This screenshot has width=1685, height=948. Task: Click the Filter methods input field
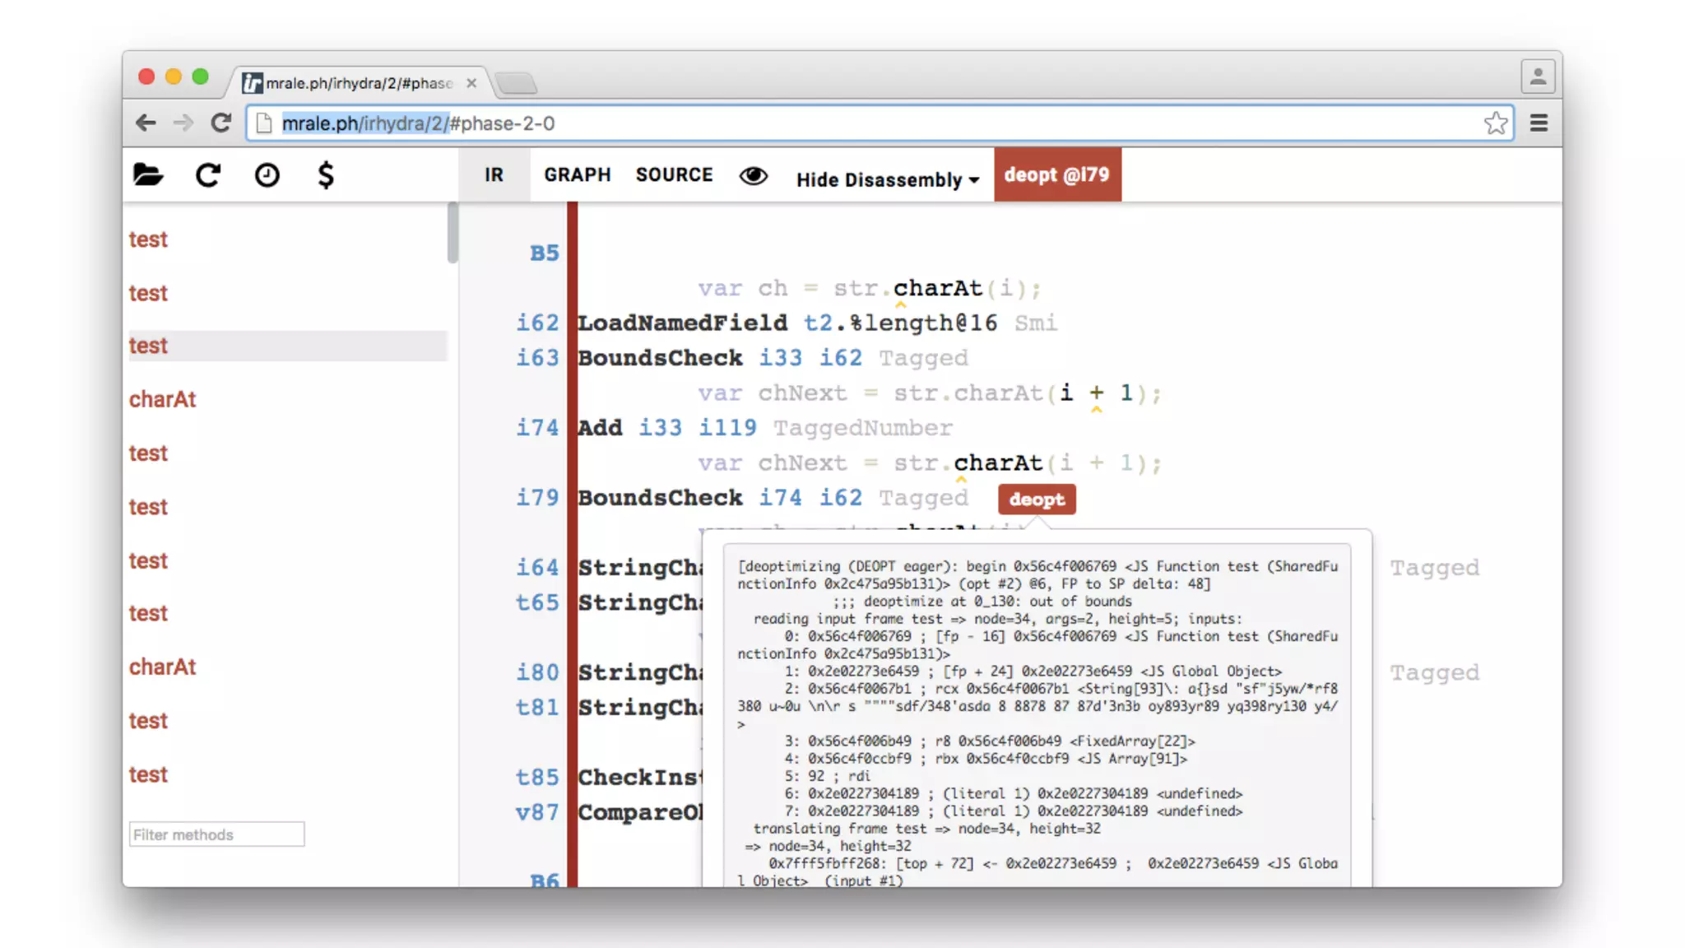(216, 834)
